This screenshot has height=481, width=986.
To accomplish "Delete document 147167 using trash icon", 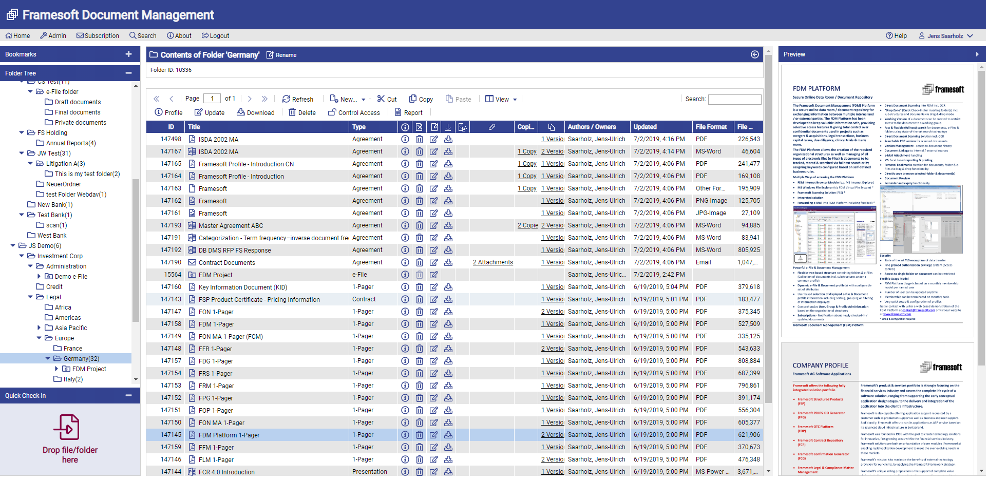I will (420, 151).
